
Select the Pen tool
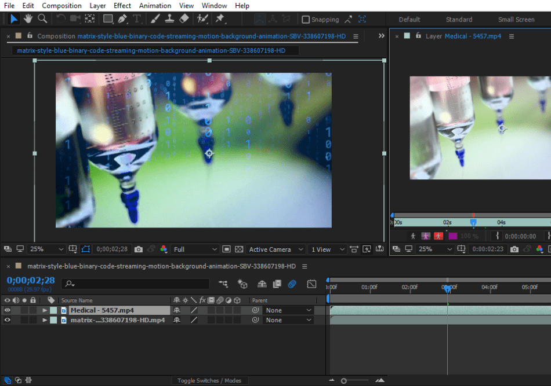[x=122, y=19]
